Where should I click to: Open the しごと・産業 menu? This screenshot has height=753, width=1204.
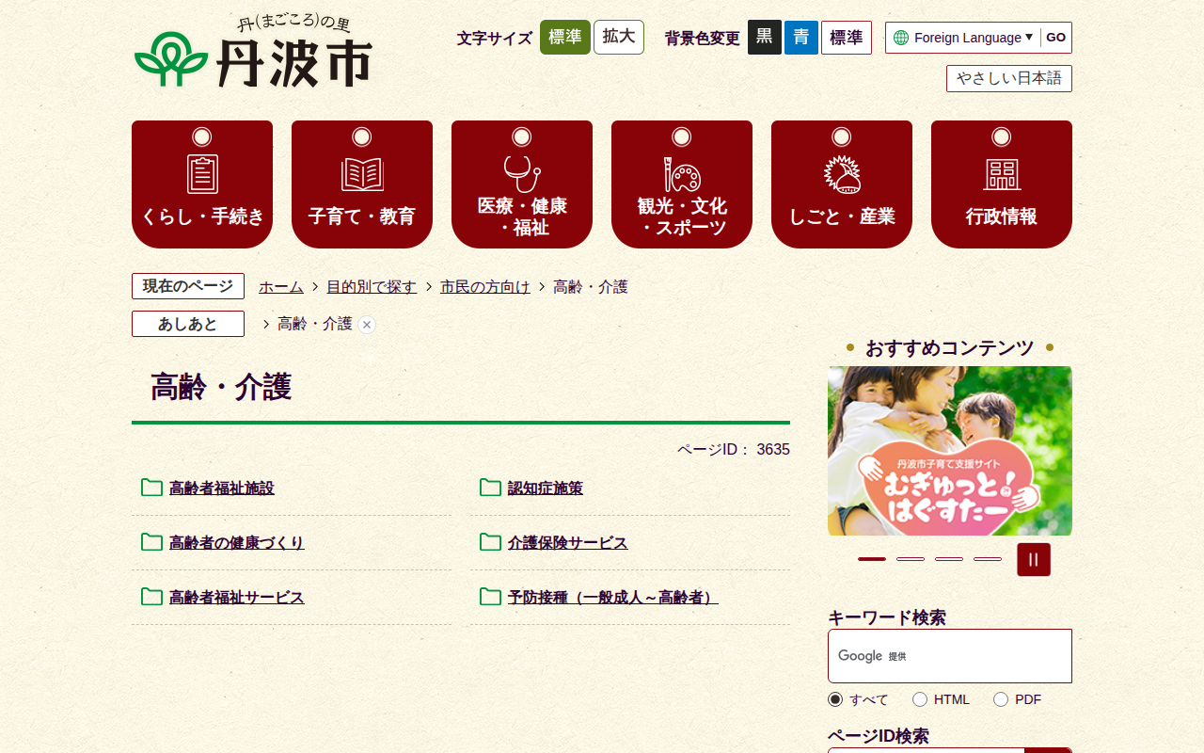pos(842,184)
